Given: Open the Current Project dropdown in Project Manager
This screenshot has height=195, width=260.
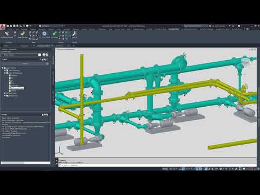Looking at the screenshot, I should 21,55.
